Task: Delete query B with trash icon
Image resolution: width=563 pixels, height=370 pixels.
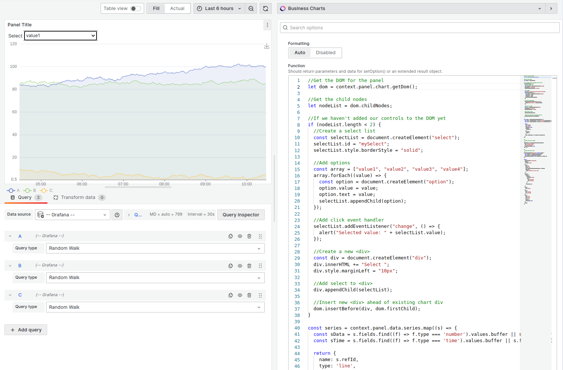Action: click(249, 265)
